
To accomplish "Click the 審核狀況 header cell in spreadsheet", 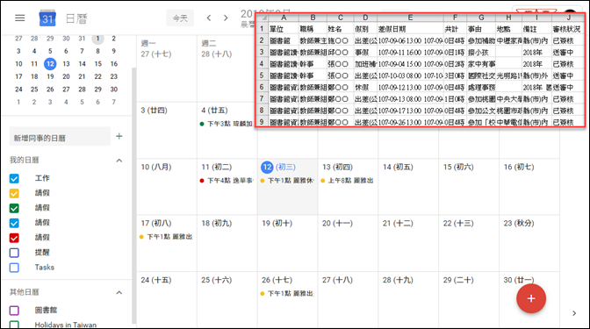I will [x=568, y=29].
